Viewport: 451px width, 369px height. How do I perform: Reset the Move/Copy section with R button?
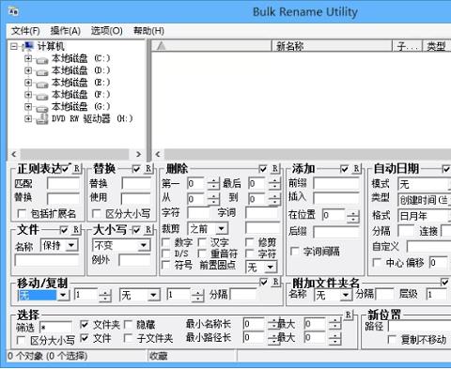point(275,282)
